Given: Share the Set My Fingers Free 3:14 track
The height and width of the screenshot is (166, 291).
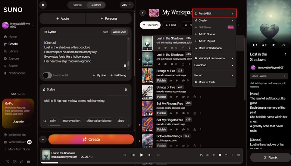Looking at the screenshot, I should [x=194, y=113].
